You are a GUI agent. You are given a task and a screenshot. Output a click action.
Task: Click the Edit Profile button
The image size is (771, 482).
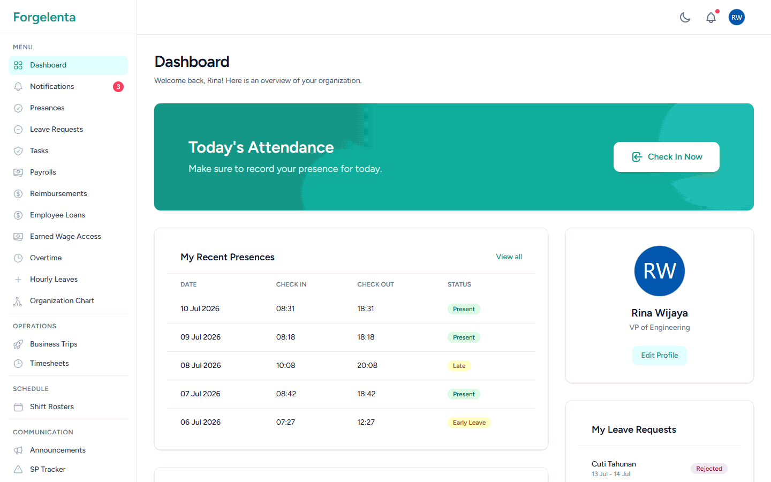pos(660,356)
